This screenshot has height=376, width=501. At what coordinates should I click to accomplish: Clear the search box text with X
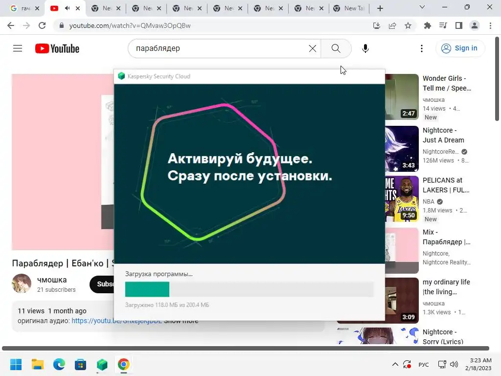pos(313,48)
